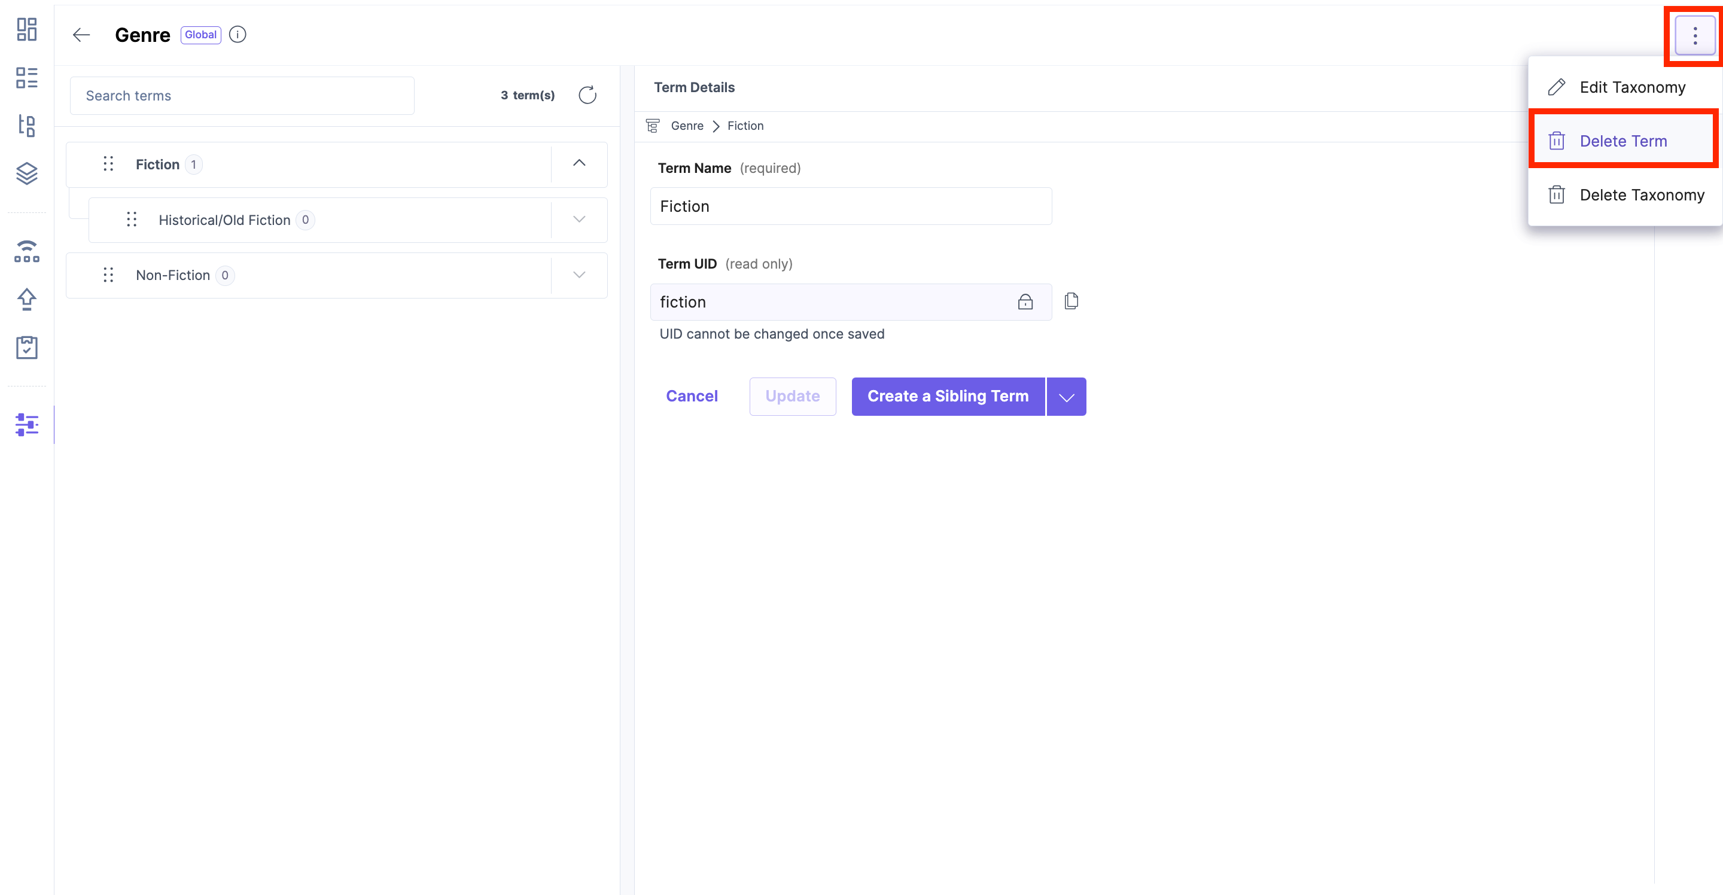Open the Entries list icon in sidebar
1723x895 pixels.
[x=27, y=78]
